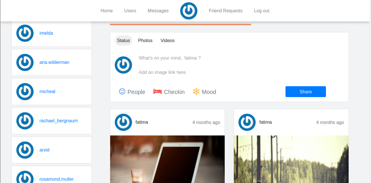The width and height of the screenshot is (371, 183).
Task: Open the Users page
Action: coord(130,11)
